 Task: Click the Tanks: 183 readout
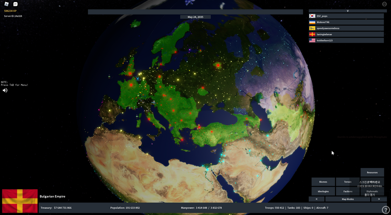(293, 208)
